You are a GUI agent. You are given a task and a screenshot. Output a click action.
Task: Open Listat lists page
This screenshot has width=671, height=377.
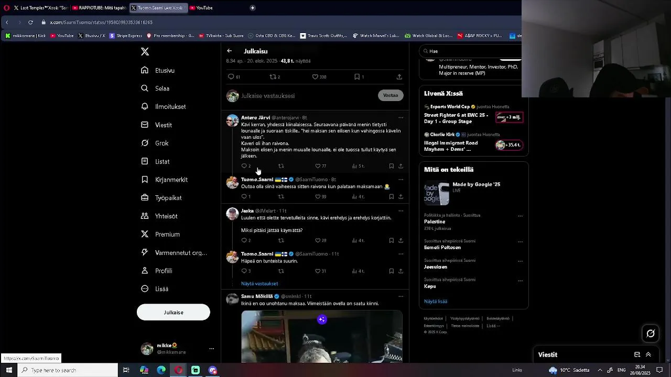(156, 161)
